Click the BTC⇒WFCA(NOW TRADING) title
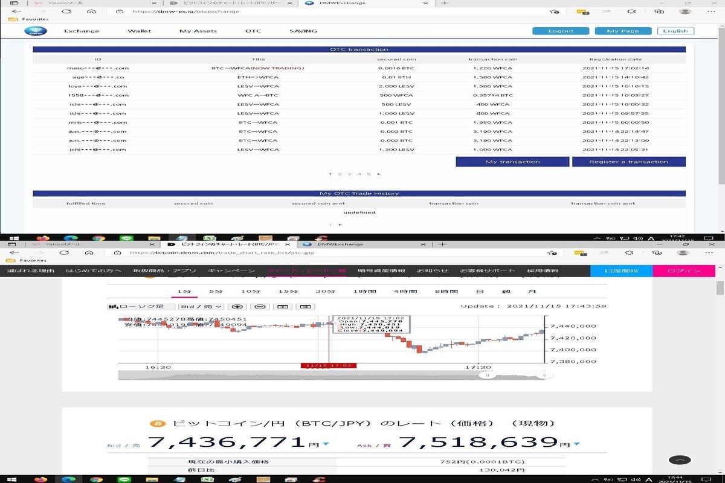The height and width of the screenshot is (483, 725). [258, 68]
